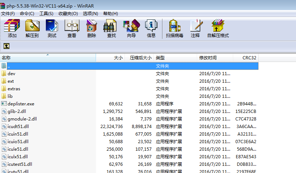Sort by CRC32 column header

click(x=246, y=58)
